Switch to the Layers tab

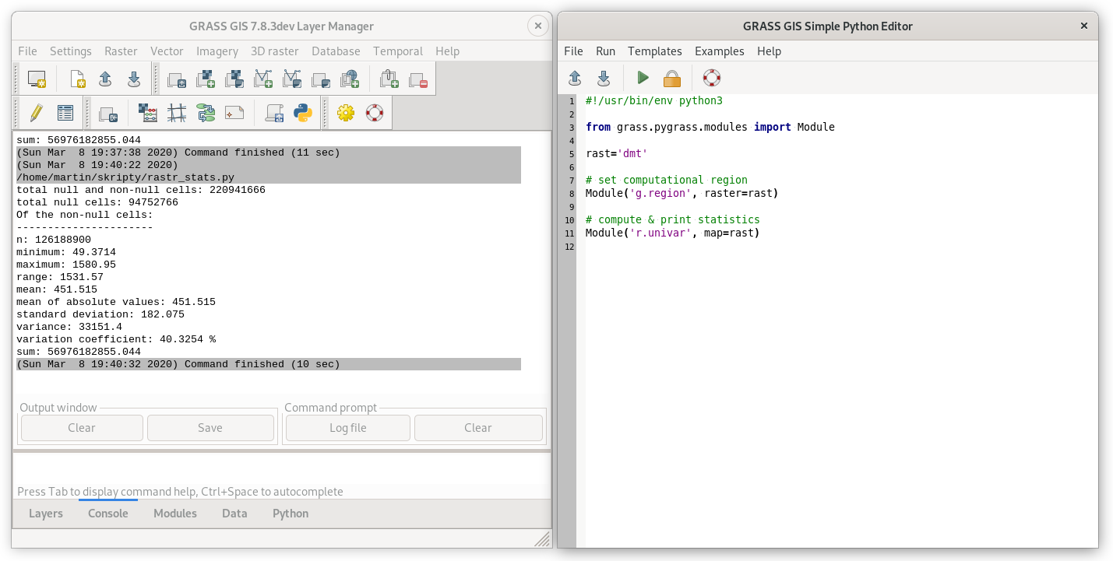click(46, 514)
